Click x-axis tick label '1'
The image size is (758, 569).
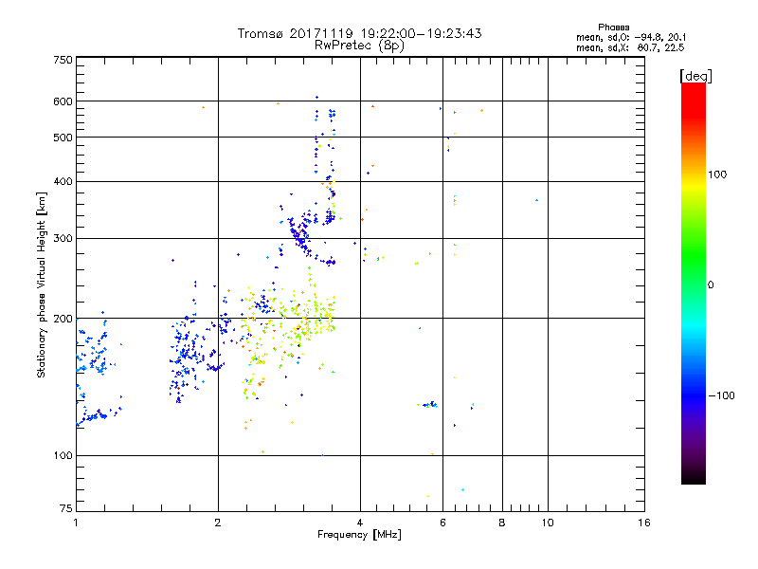click(x=76, y=523)
